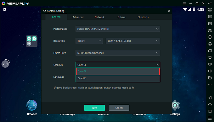Open the shared folder icon
214x122 pixels.
[x=210, y=78]
